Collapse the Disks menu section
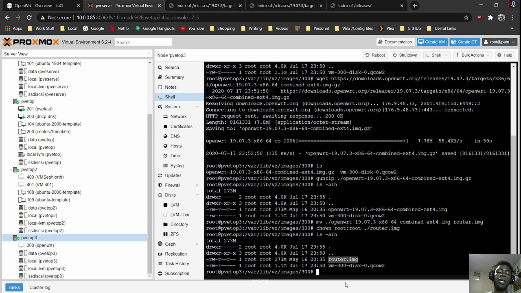This screenshot has width=521, height=293. pyautogui.click(x=197, y=195)
